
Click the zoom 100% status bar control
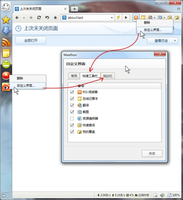click(x=174, y=195)
